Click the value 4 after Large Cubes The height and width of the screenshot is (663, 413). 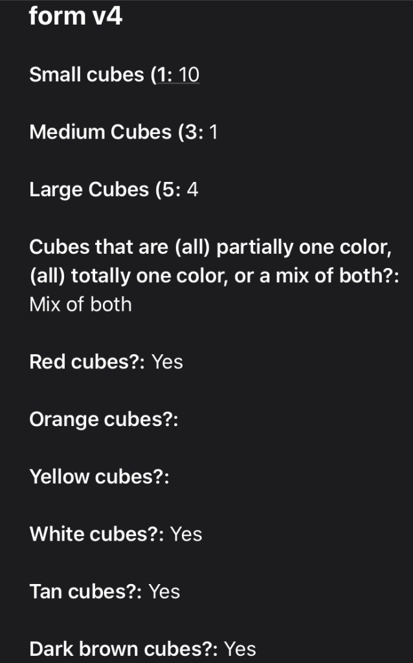[192, 190]
